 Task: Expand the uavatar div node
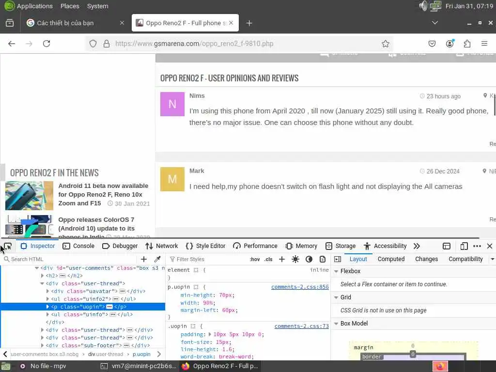[x=47, y=291]
